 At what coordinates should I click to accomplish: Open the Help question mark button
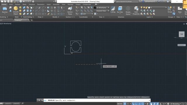tap(168, 1)
